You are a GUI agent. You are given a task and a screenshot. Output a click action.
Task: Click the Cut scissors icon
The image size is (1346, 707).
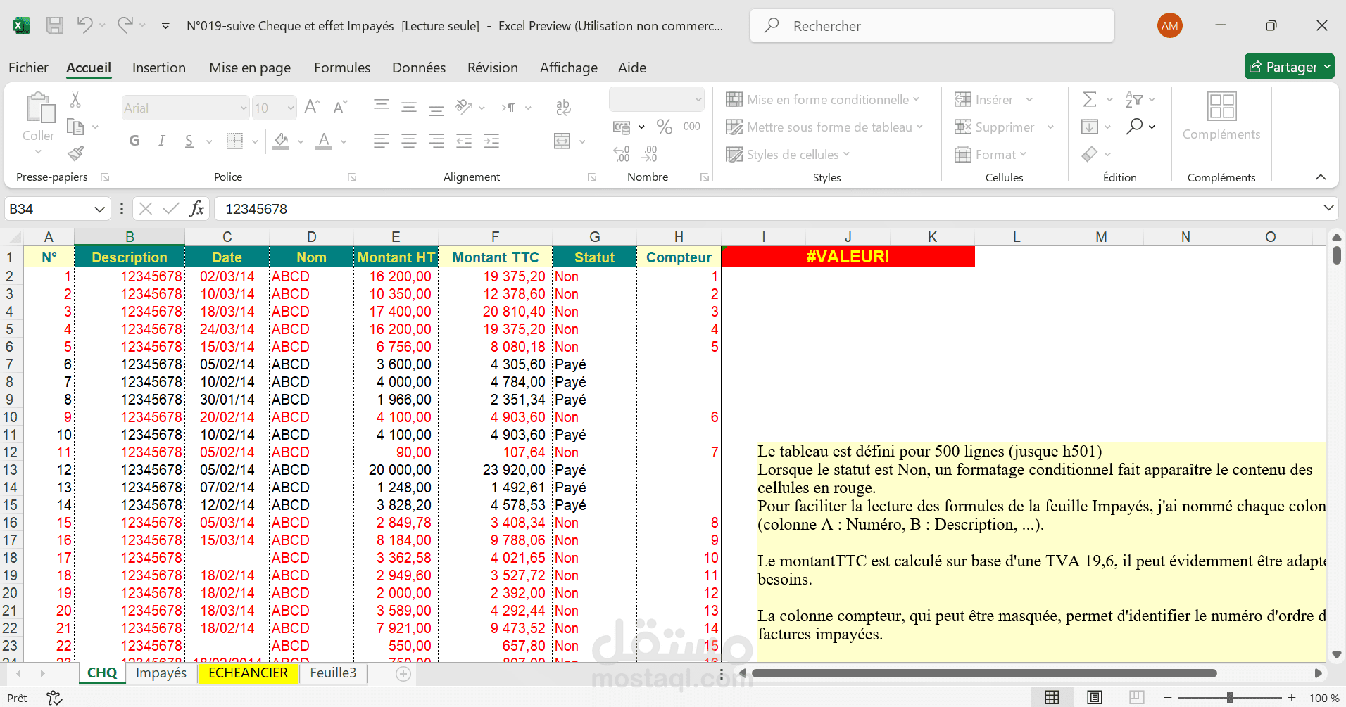coord(75,100)
